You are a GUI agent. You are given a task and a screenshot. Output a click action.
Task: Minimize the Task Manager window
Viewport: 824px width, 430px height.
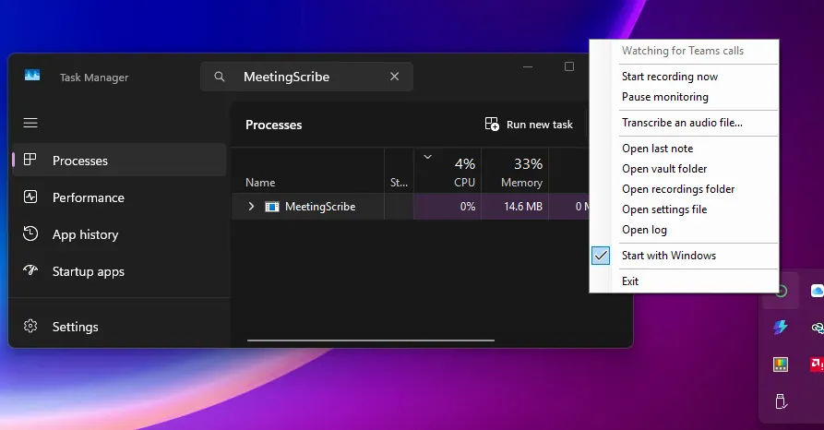[x=528, y=66]
